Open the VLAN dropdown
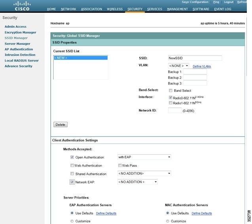The width and height of the screenshot is (252, 224). 178,66
